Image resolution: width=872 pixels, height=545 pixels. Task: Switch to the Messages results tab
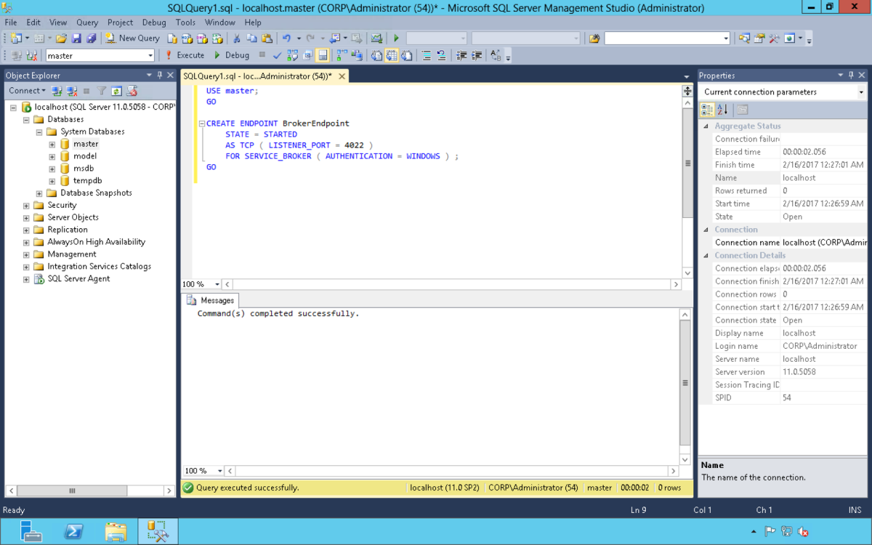[x=210, y=300]
